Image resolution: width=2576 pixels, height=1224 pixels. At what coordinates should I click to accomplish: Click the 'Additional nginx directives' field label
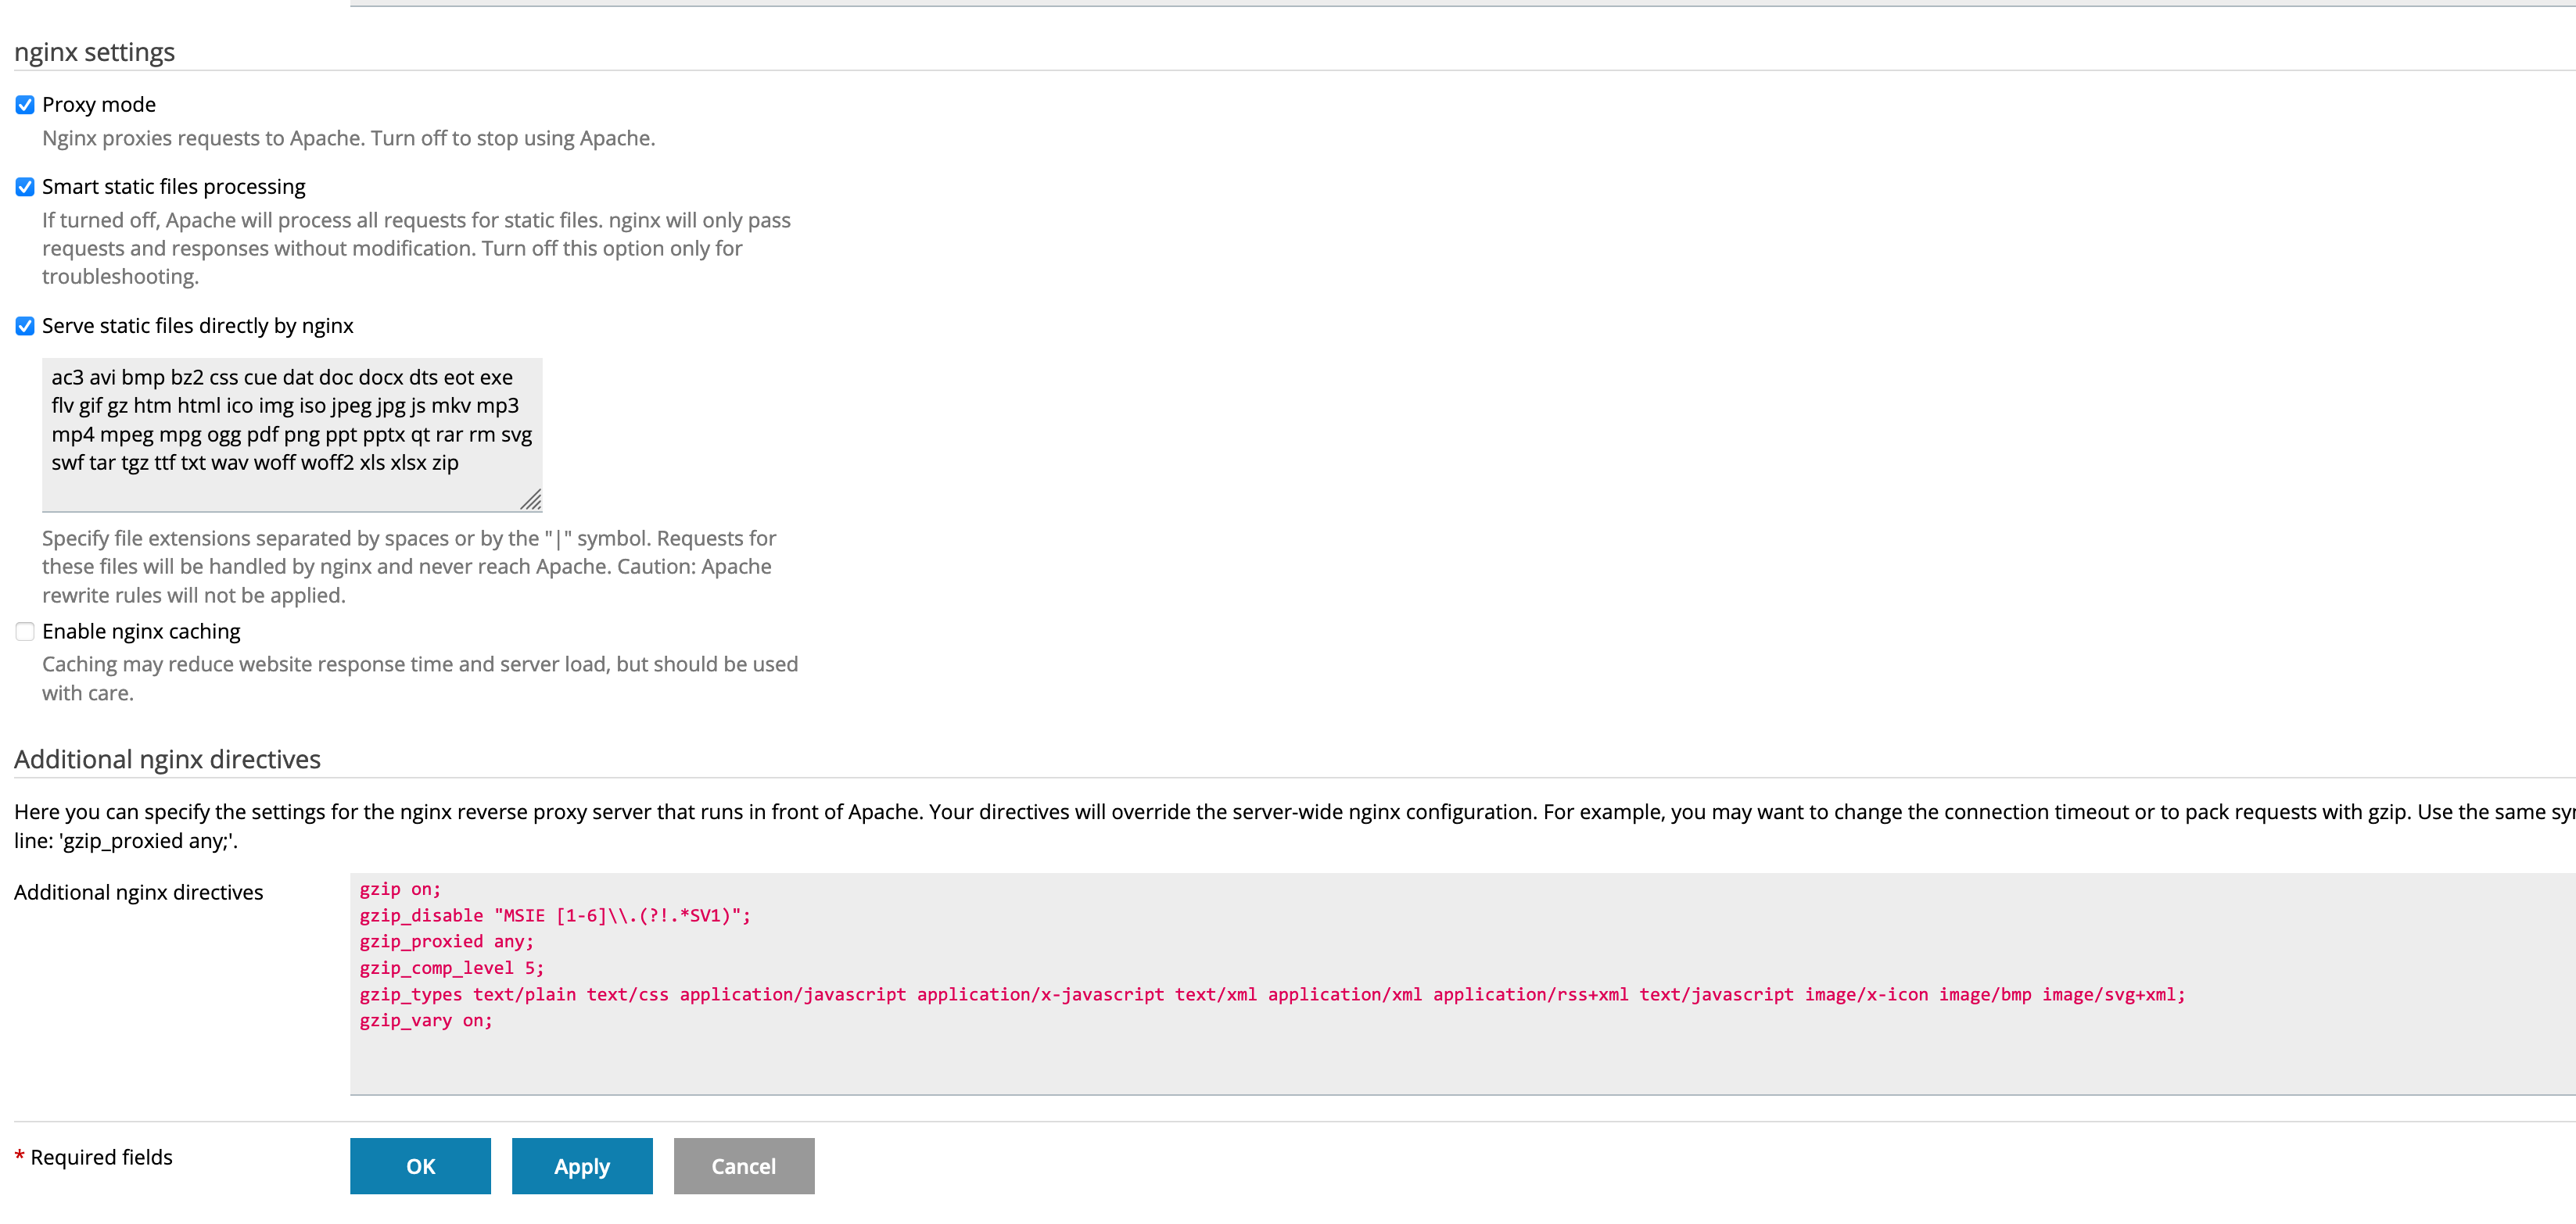[x=139, y=893]
